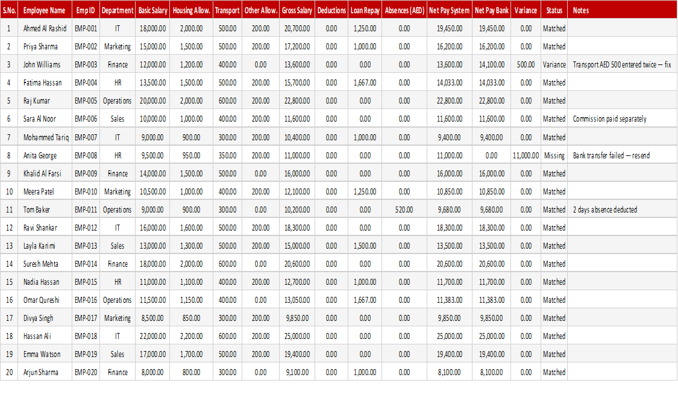Click the 1,500.00 loan repay for Layla Karimi

pyautogui.click(x=365, y=246)
